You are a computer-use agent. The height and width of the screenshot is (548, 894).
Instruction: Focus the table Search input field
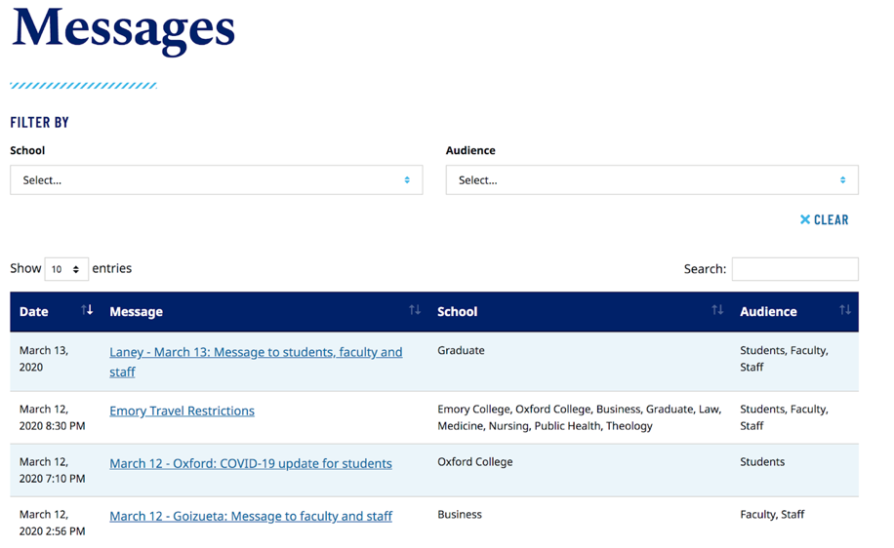coord(794,269)
